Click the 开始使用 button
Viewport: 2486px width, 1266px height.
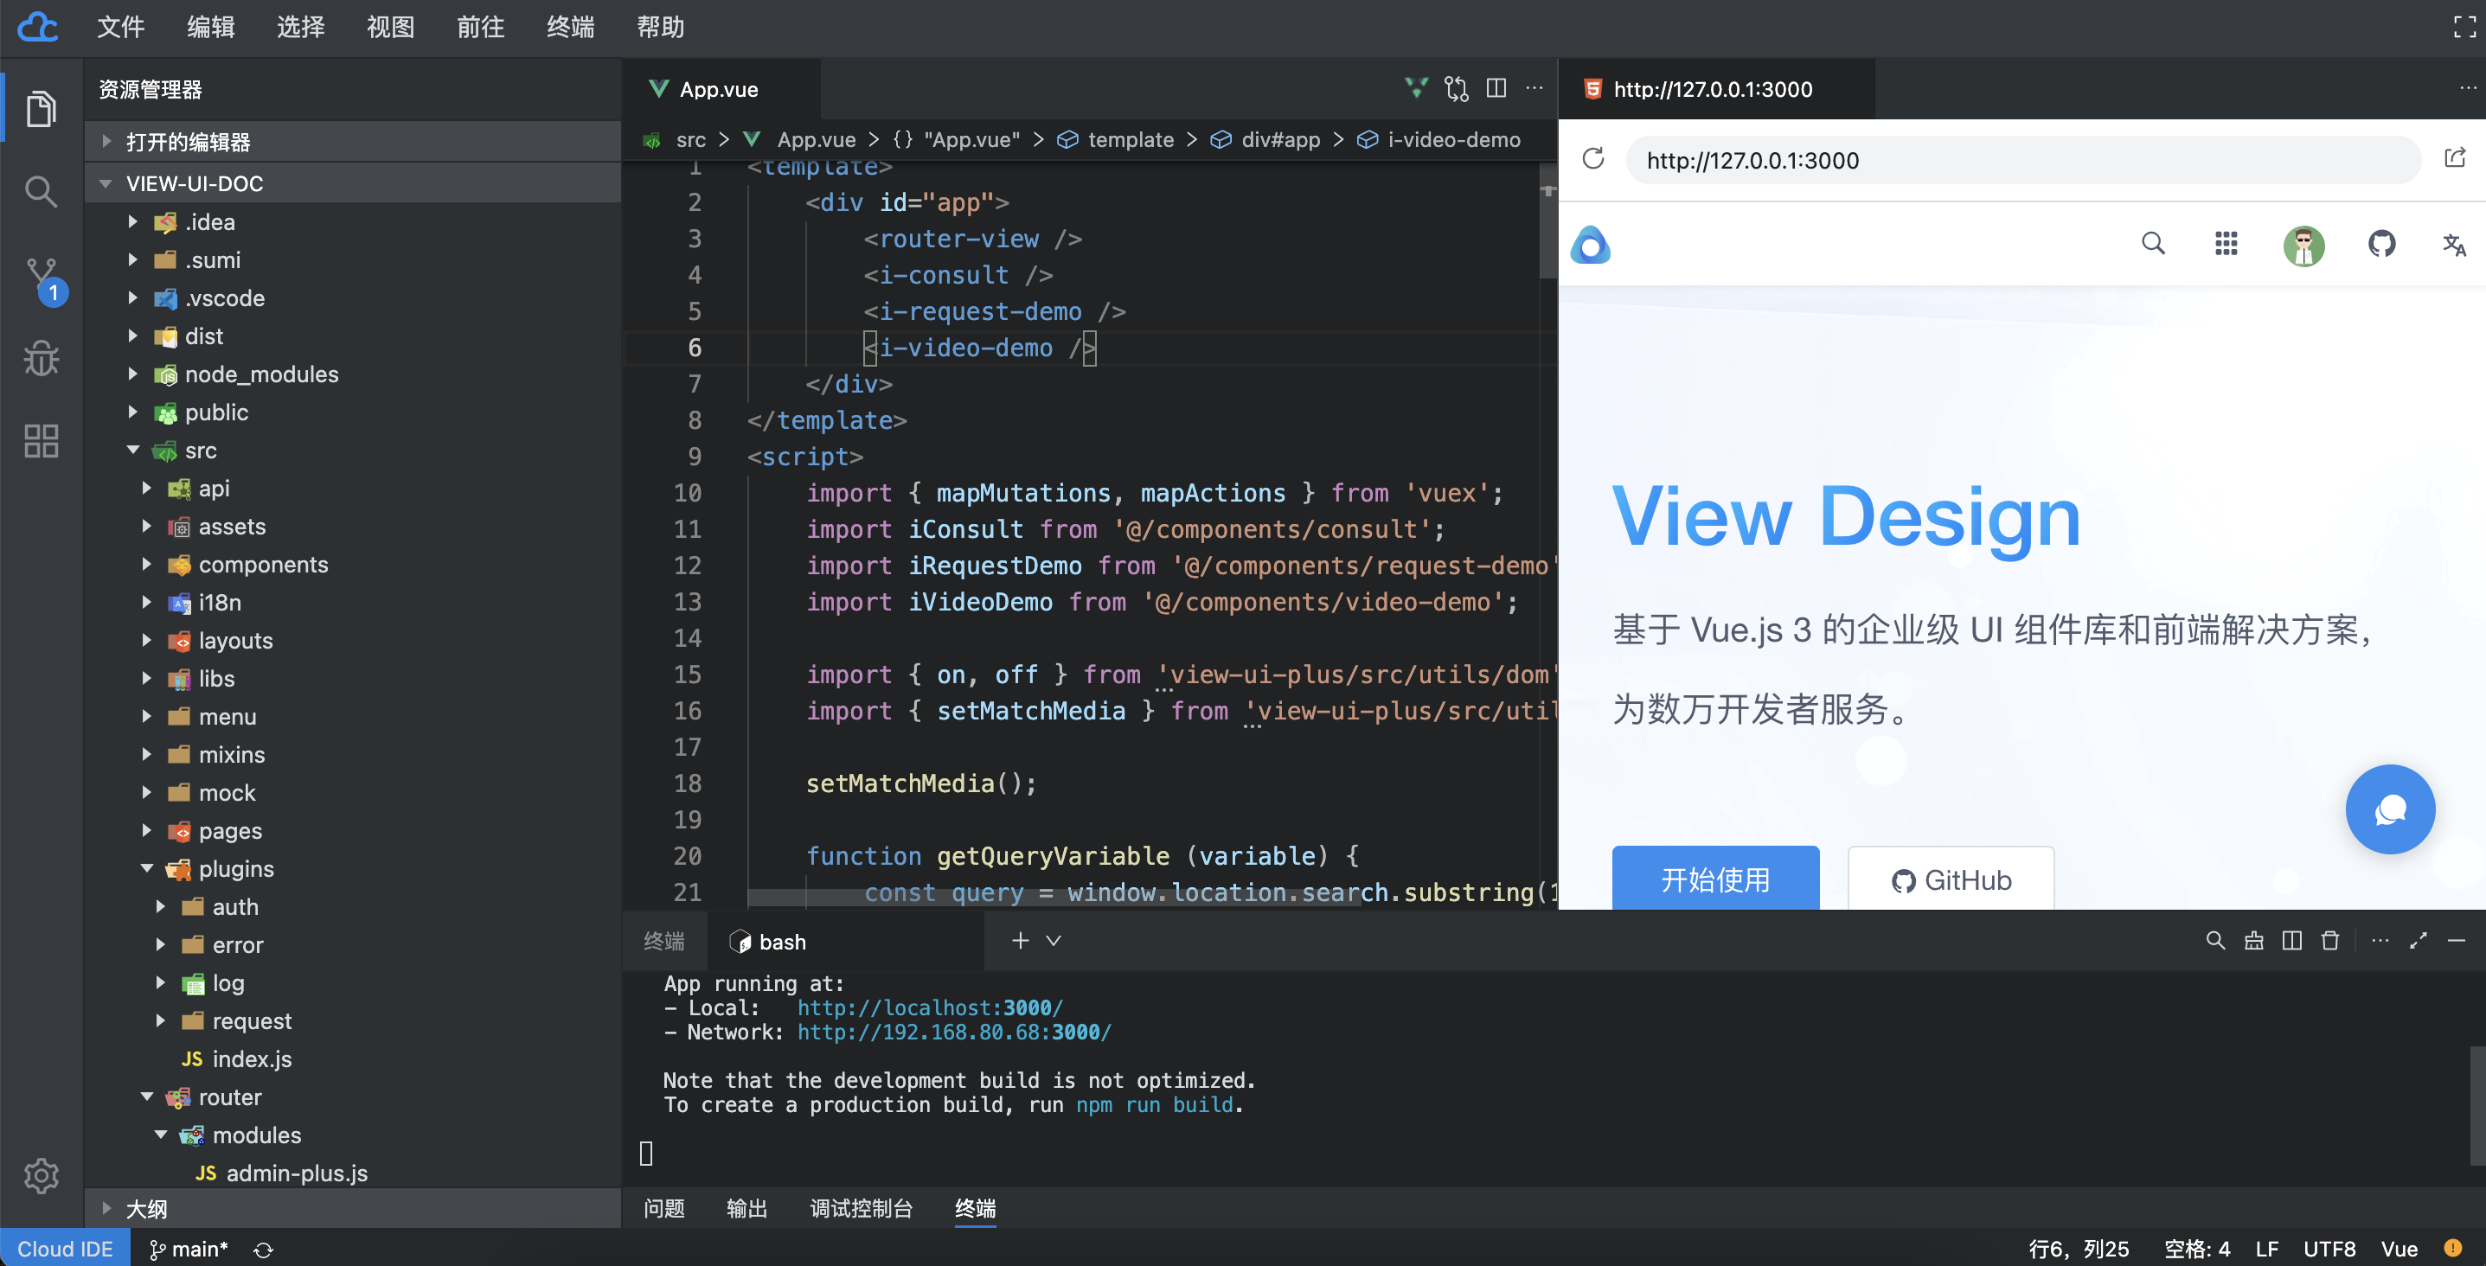click(x=1715, y=879)
